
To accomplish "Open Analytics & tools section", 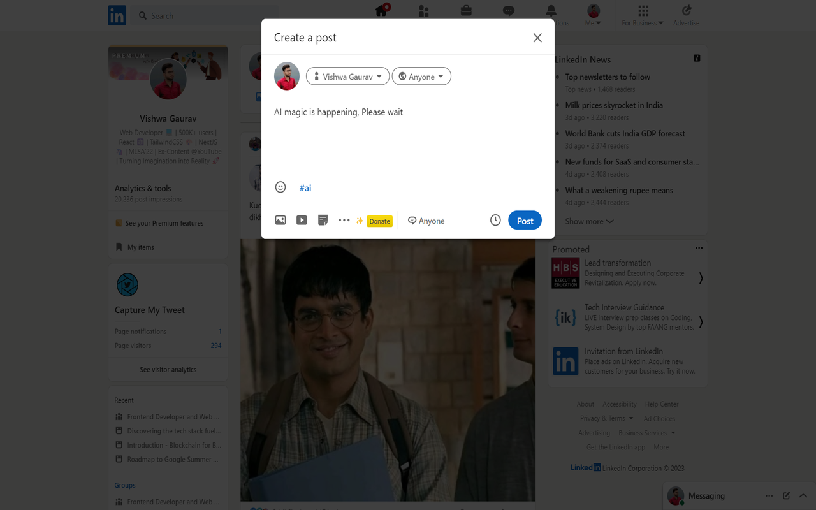I will click(x=143, y=188).
